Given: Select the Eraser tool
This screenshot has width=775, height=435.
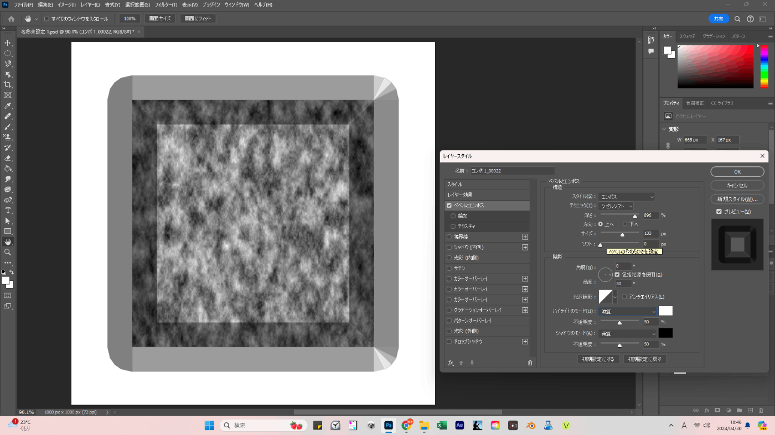Looking at the screenshot, I should [8, 158].
